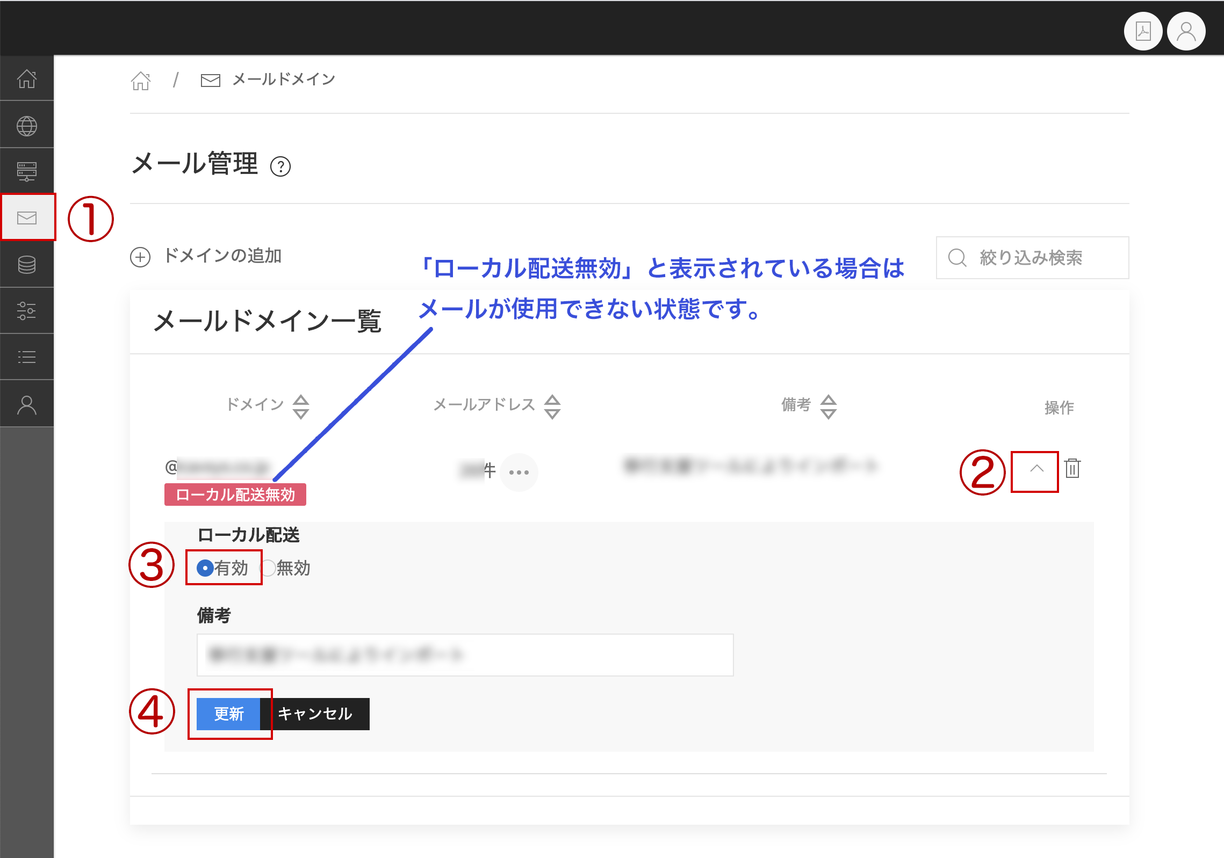Click ドメインの追加 link

pos(222,256)
